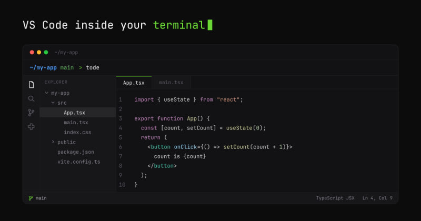Click the green main branch in prompt
The image size is (421, 221).
point(67,68)
